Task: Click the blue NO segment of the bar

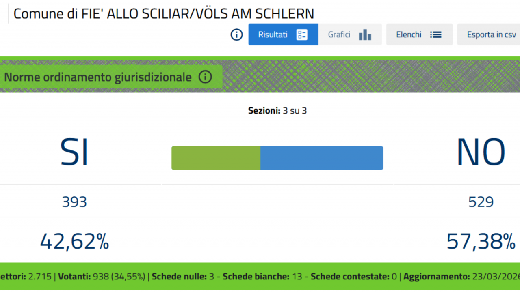Action: (x=321, y=158)
